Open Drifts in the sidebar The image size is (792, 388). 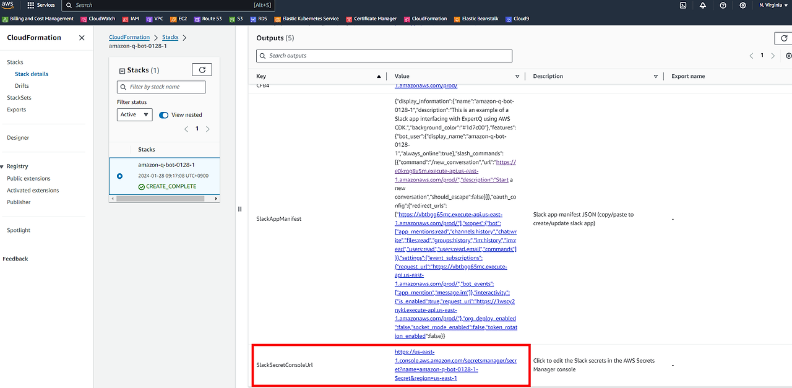[22, 85]
